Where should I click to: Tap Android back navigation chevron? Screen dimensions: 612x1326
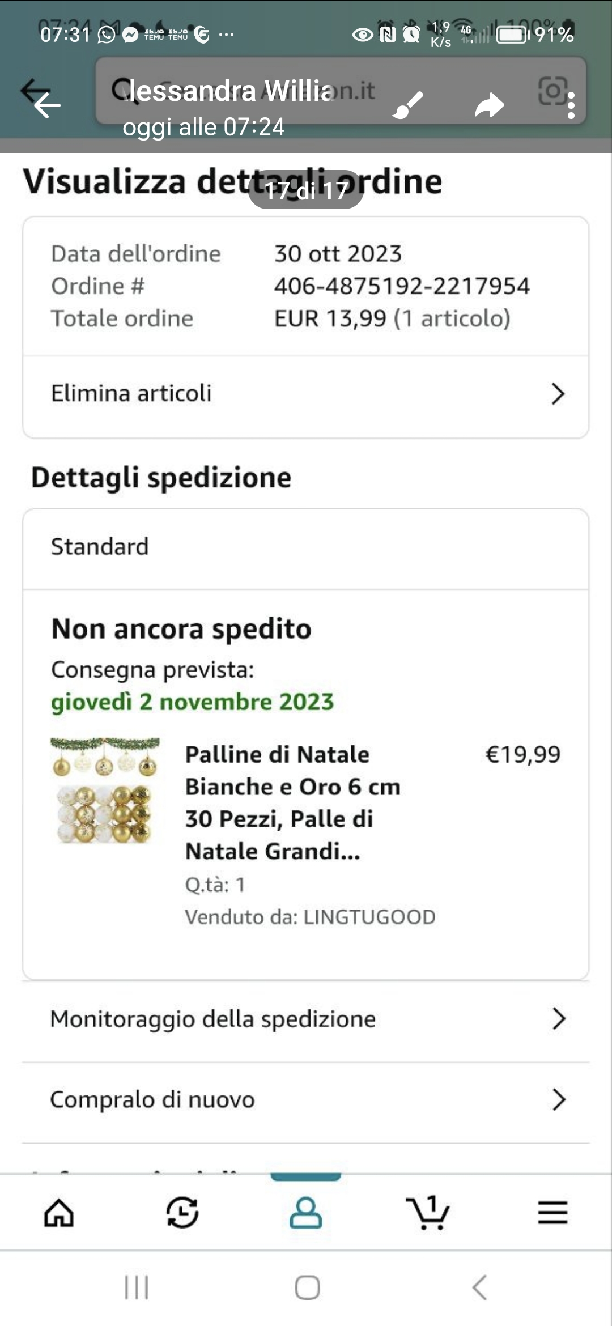[479, 1287]
